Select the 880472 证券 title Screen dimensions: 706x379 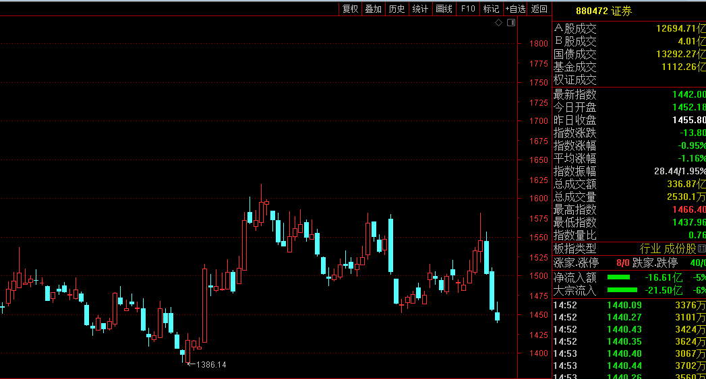pos(604,11)
